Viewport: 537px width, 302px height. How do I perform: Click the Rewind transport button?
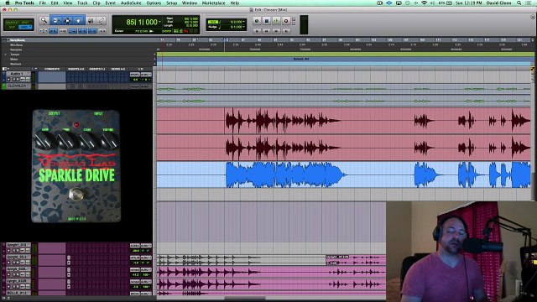267,31
